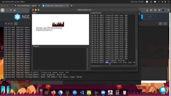Click the Minecraft server window title bar
The height and width of the screenshot is (96, 171).
(84, 10)
